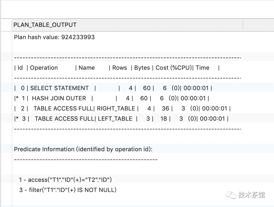Image resolution: width=274 pixels, height=207 pixels.
Task: Select the dashed underline beneath Predicate Information
Action: [85, 159]
